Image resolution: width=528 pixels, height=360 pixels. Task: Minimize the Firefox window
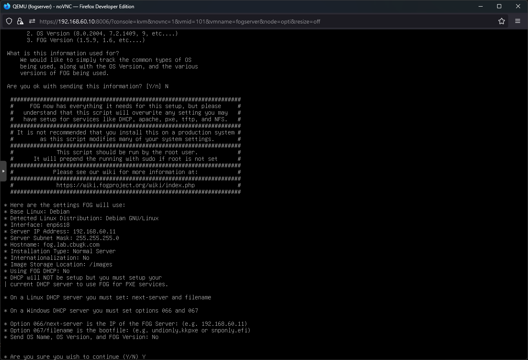coord(480,6)
